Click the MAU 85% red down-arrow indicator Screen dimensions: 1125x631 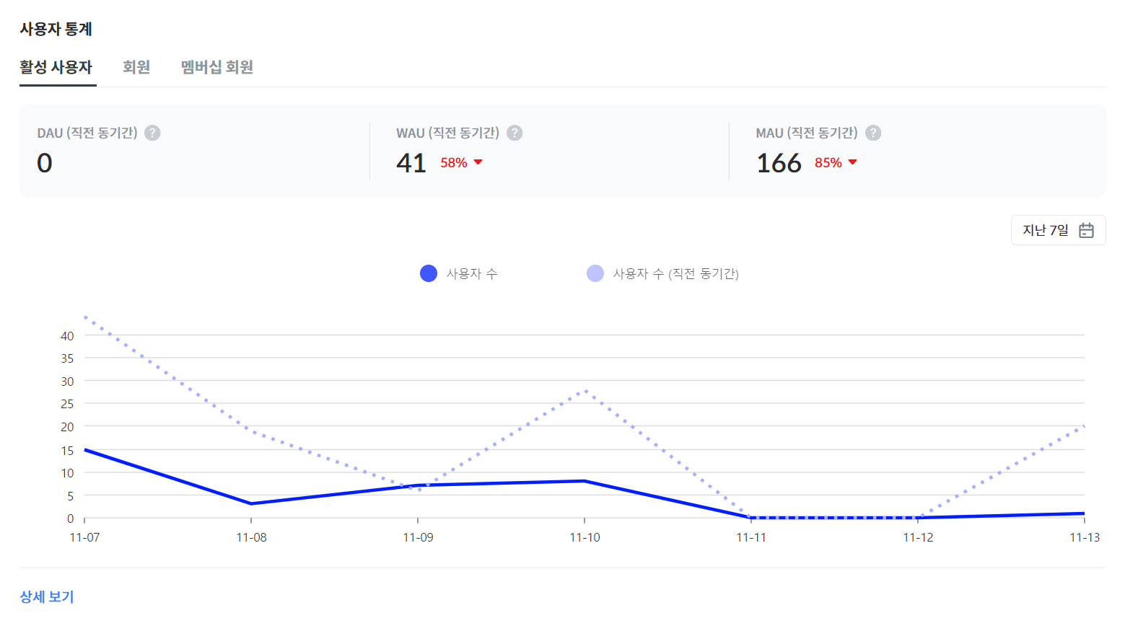pos(852,162)
